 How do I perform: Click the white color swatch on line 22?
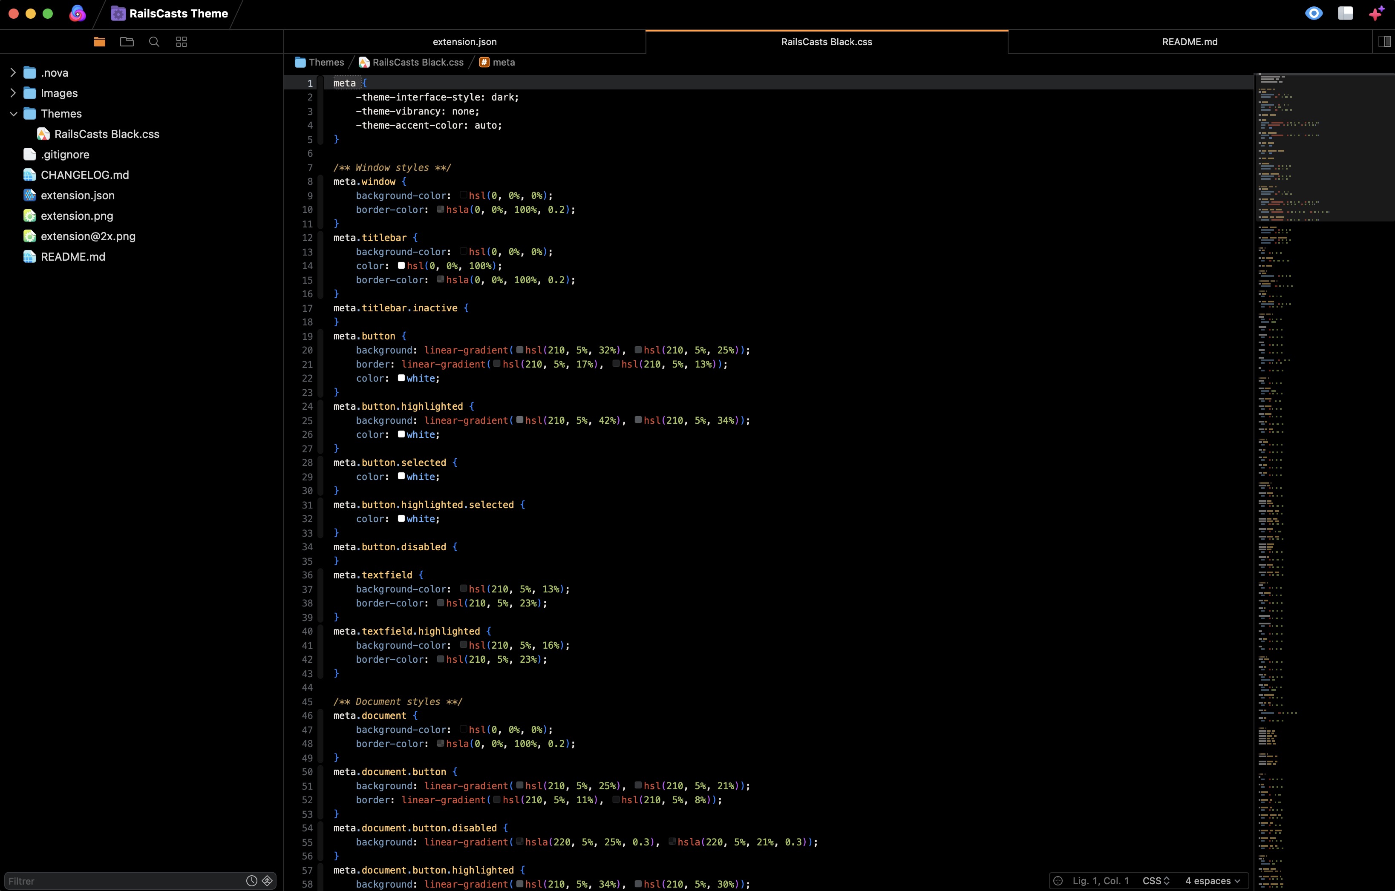point(401,378)
